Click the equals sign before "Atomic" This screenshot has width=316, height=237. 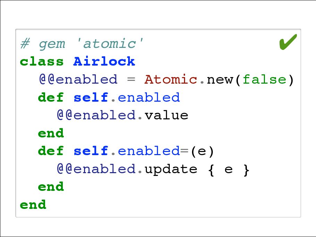pyautogui.click(x=131, y=80)
